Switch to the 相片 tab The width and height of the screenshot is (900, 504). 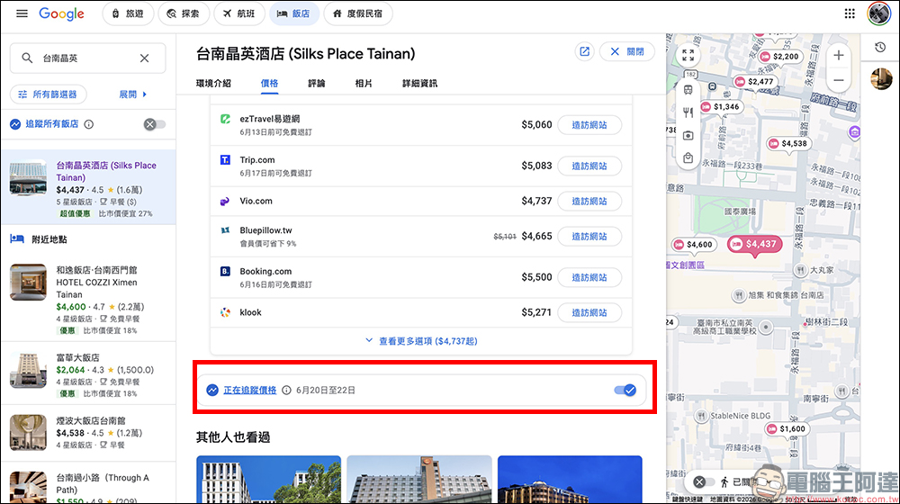click(364, 83)
